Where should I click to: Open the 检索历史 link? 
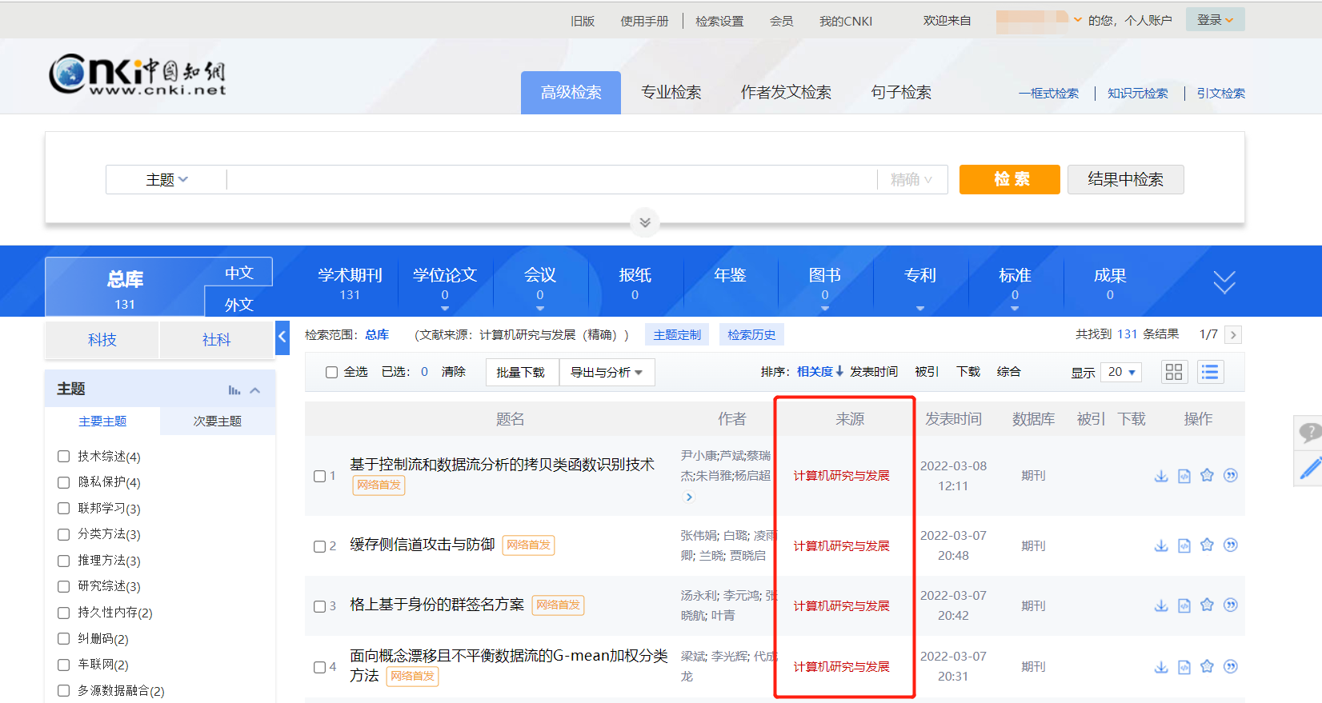point(751,335)
